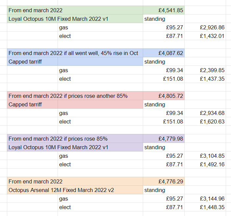Click the blue 'Capped tarriff' cell

pos(32,62)
